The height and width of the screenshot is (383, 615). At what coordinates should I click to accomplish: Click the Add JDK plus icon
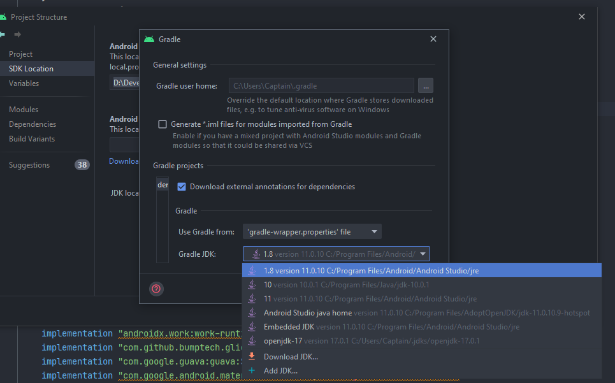click(252, 370)
